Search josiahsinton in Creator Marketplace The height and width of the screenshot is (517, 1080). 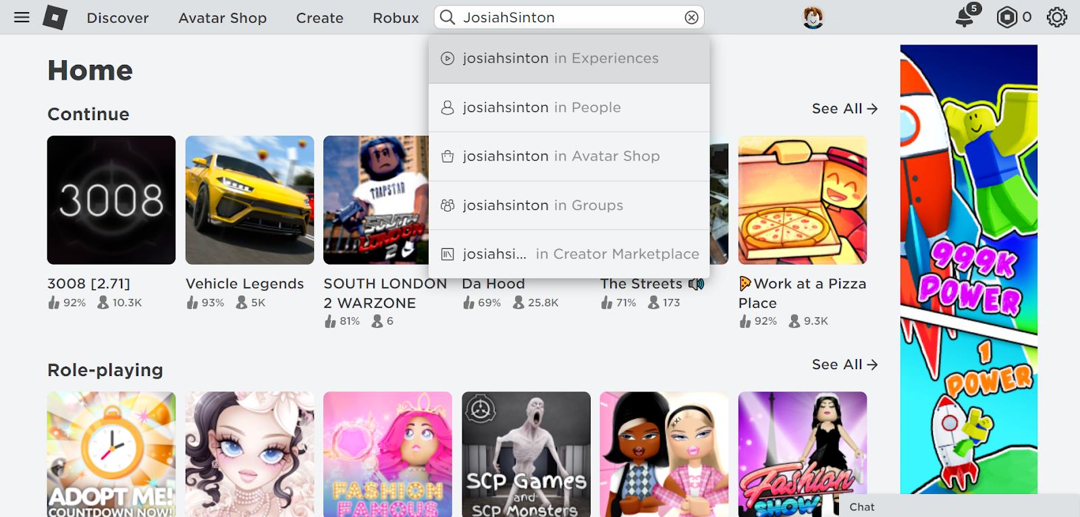tap(569, 254)
